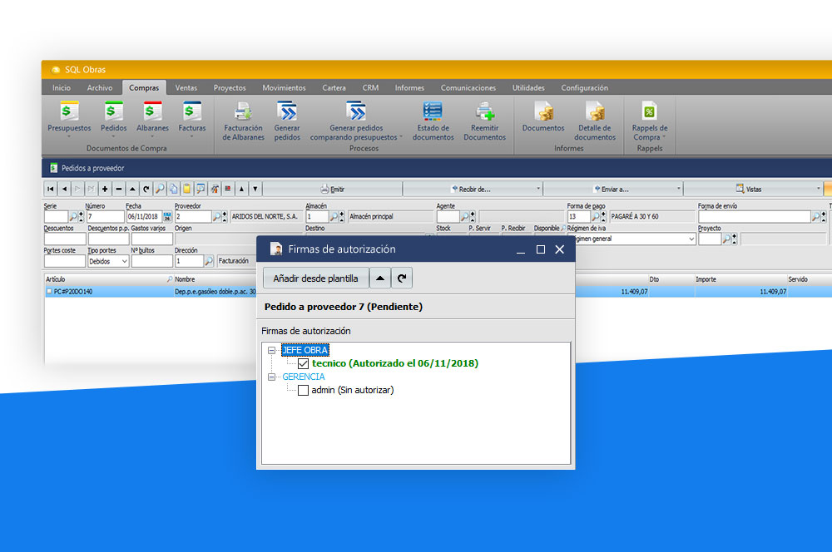The width and height of the screenshot is (832, 552).
Task: Click the Emitir button
Action: [x=332, y=189]
